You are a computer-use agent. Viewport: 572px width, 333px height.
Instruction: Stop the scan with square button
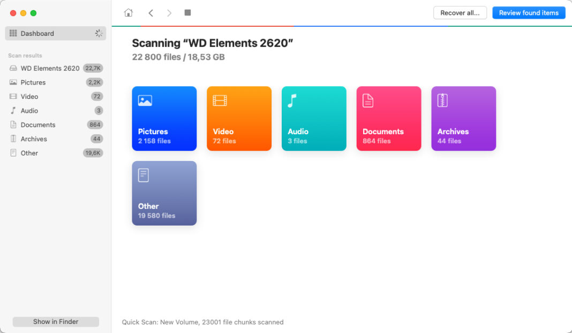tap(187, 12)
